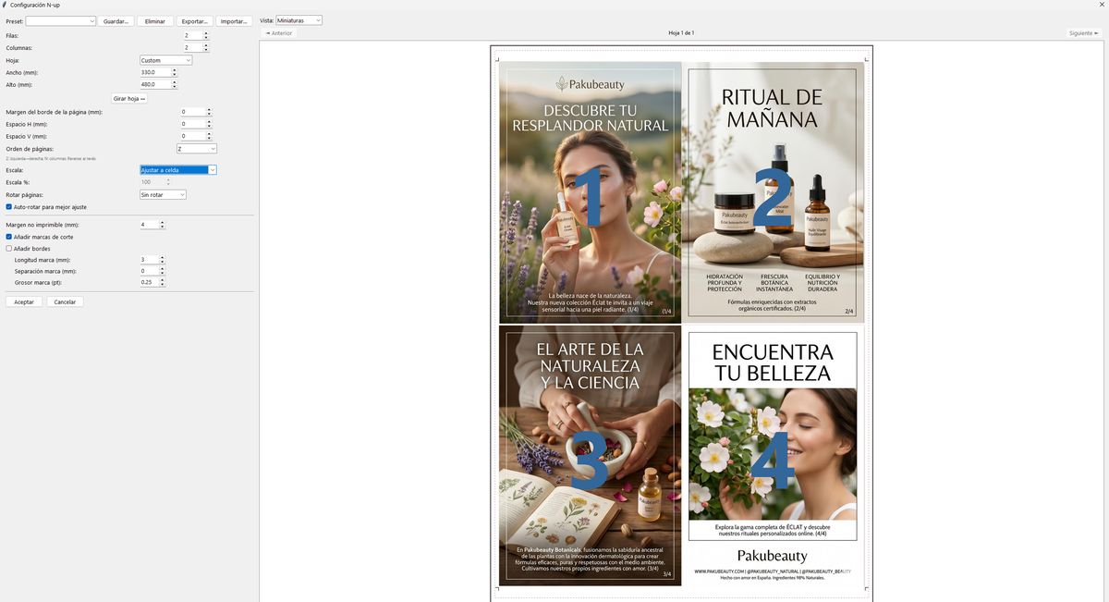Increase Margen del borde de la página value
The height and width of the screenshot is (602, 1109).
pos(209,110)
